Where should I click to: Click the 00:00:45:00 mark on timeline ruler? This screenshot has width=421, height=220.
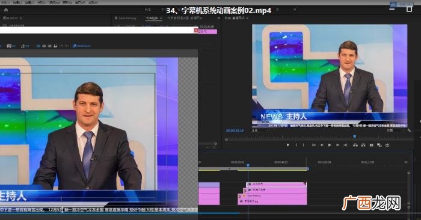[x=281, y=162]
